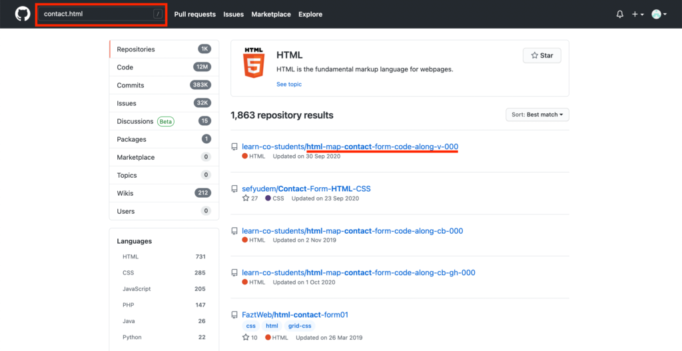682x351 pixels.
Task: Click the grid-css topic tag
Action: pos(300,326)
